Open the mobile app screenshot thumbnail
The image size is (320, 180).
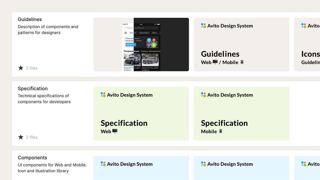[x=141, y=44]
